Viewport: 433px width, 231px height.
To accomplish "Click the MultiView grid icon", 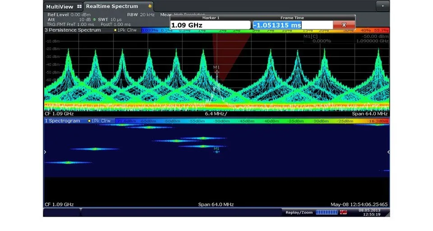I will click(79, 6).
